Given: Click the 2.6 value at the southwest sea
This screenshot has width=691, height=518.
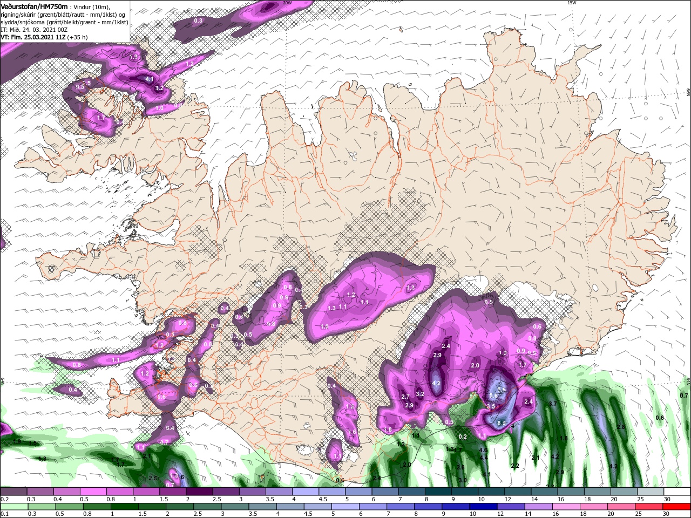Looking at the screenshot, I should click(153, 478).
